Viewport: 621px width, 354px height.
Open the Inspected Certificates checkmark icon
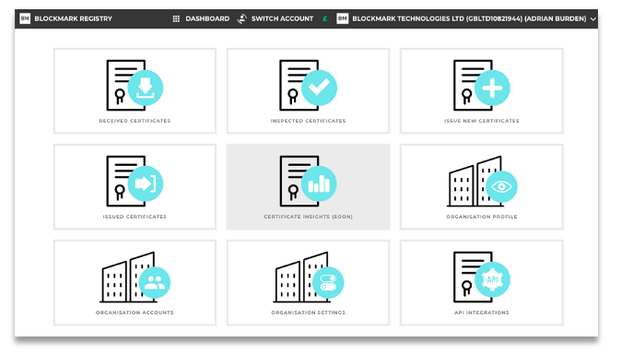(319, 88)
